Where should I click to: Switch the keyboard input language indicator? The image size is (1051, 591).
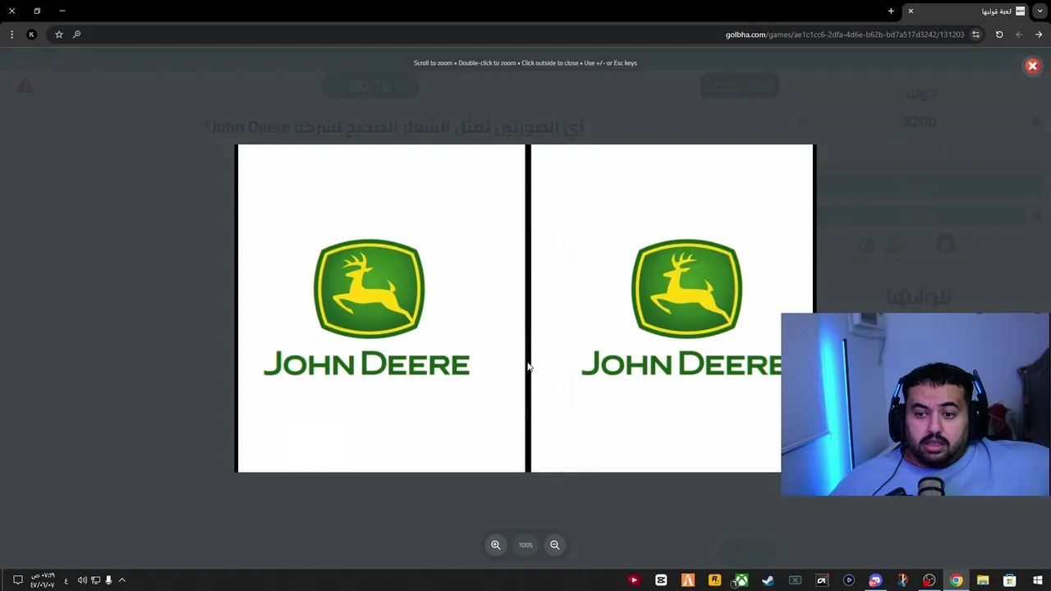point(67,580)
